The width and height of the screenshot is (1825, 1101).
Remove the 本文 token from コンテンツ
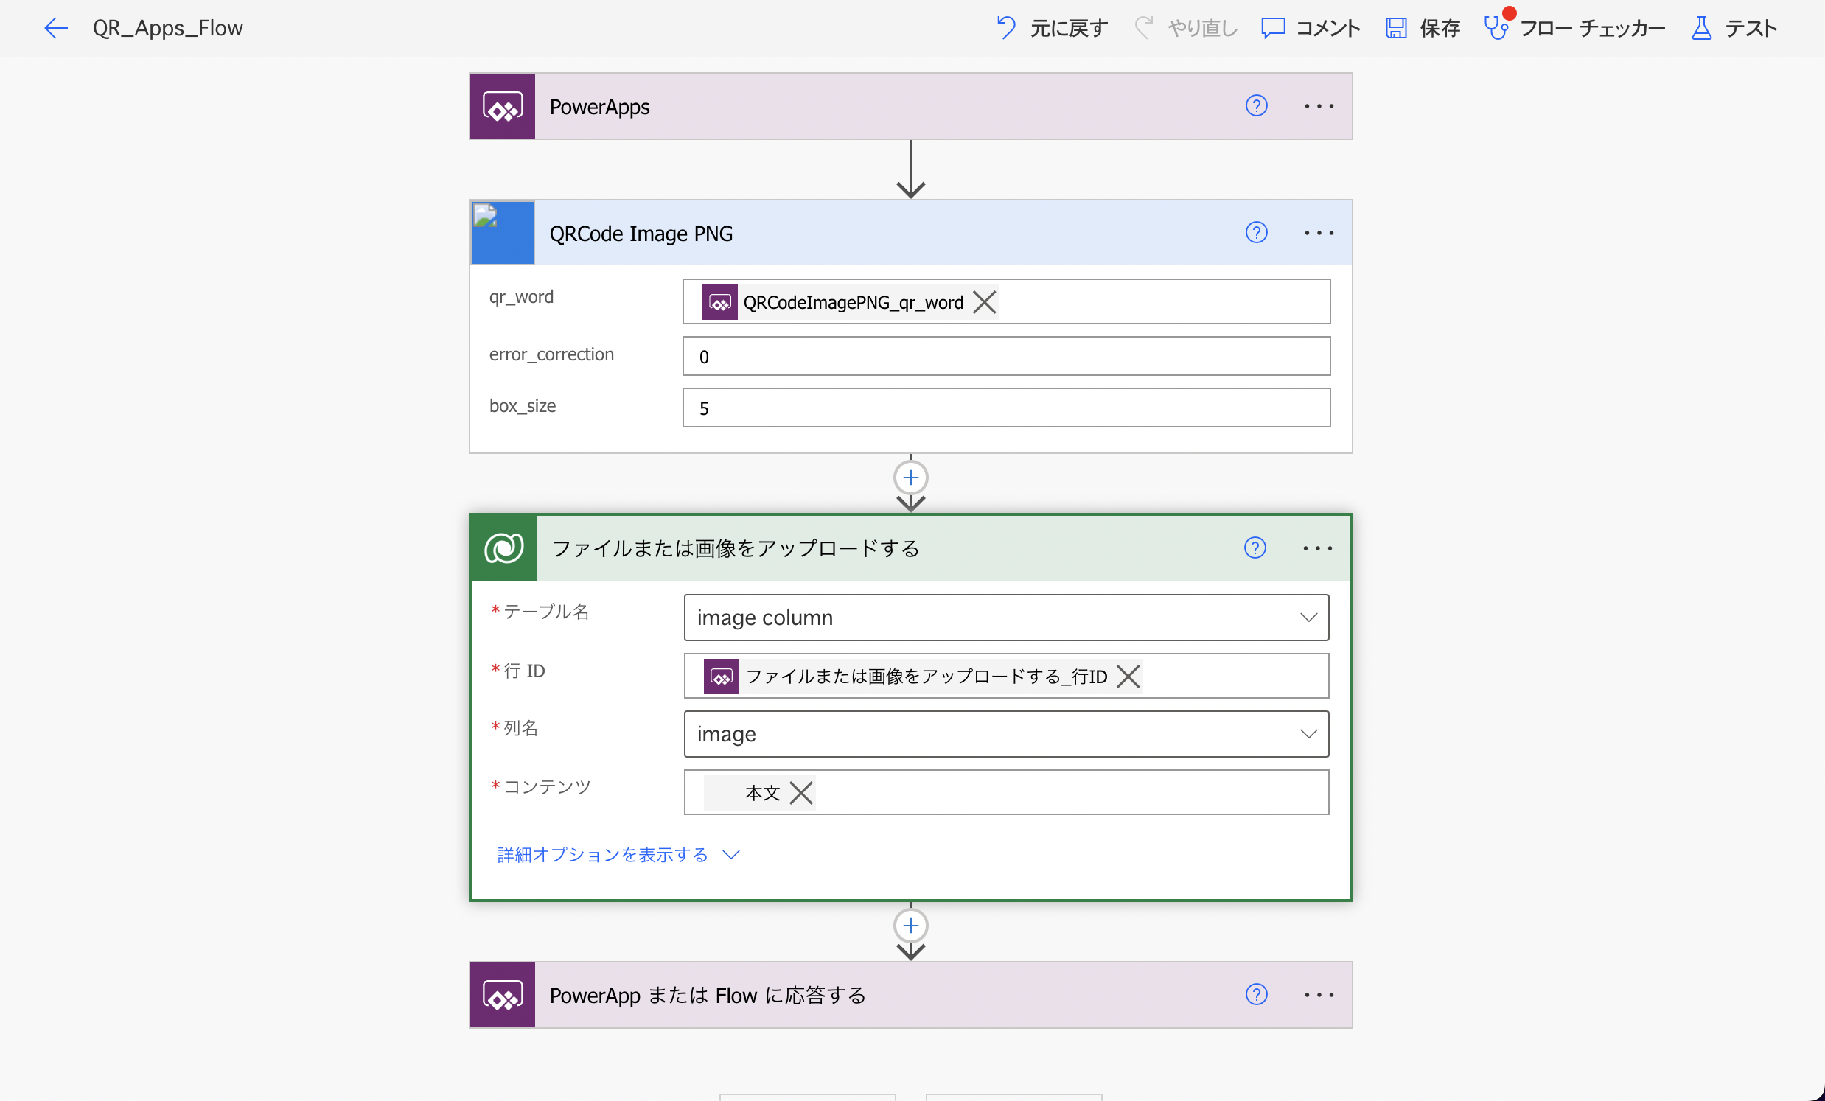point(800,794)
